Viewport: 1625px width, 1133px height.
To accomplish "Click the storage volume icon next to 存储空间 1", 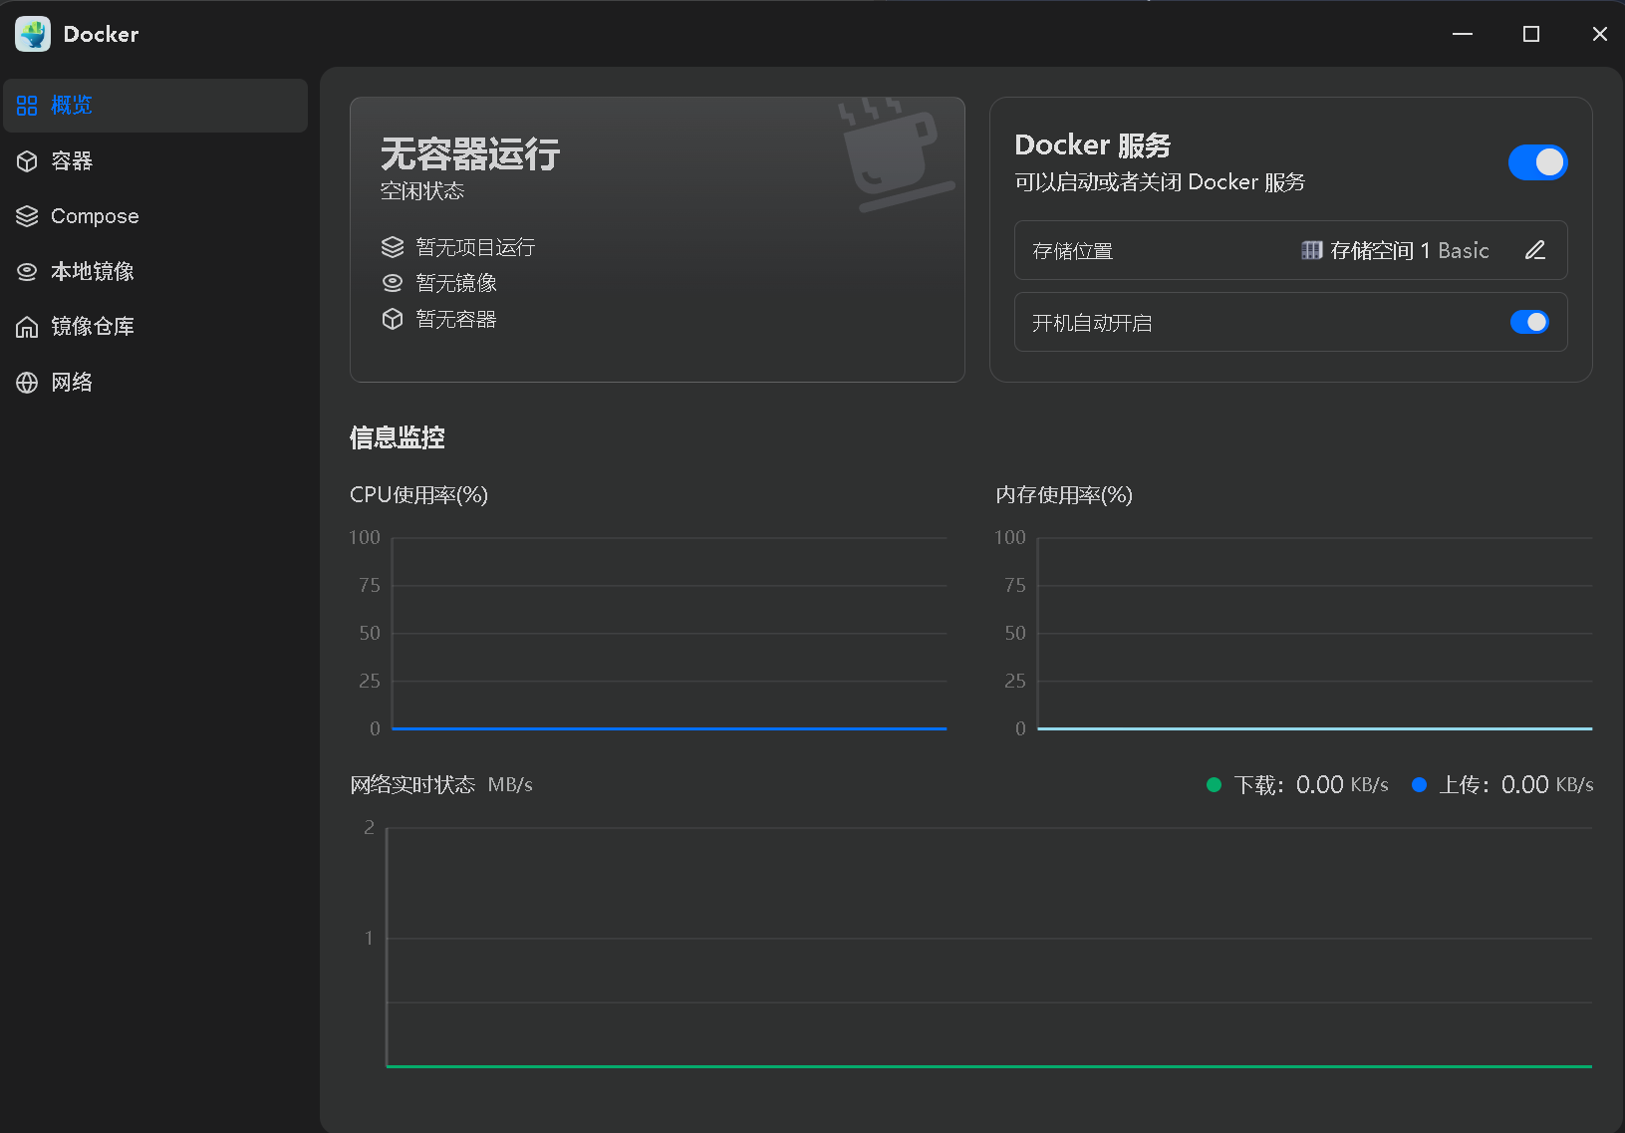I will point(1312,250).
